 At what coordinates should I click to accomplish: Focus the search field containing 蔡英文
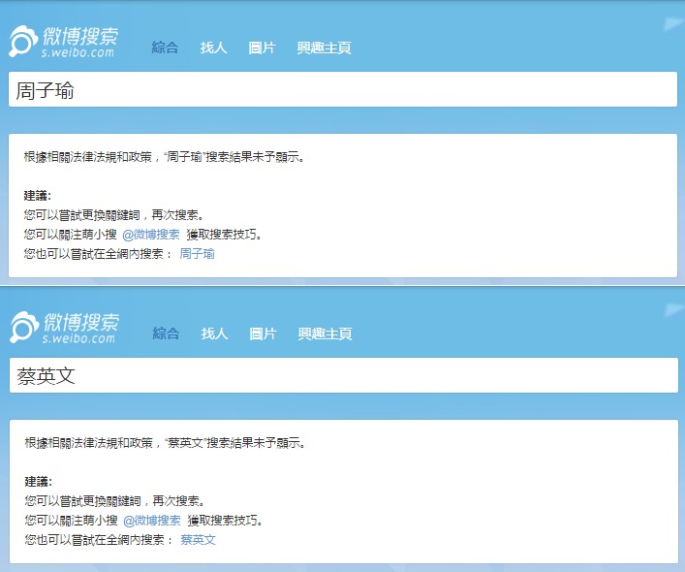click(344, 375)
